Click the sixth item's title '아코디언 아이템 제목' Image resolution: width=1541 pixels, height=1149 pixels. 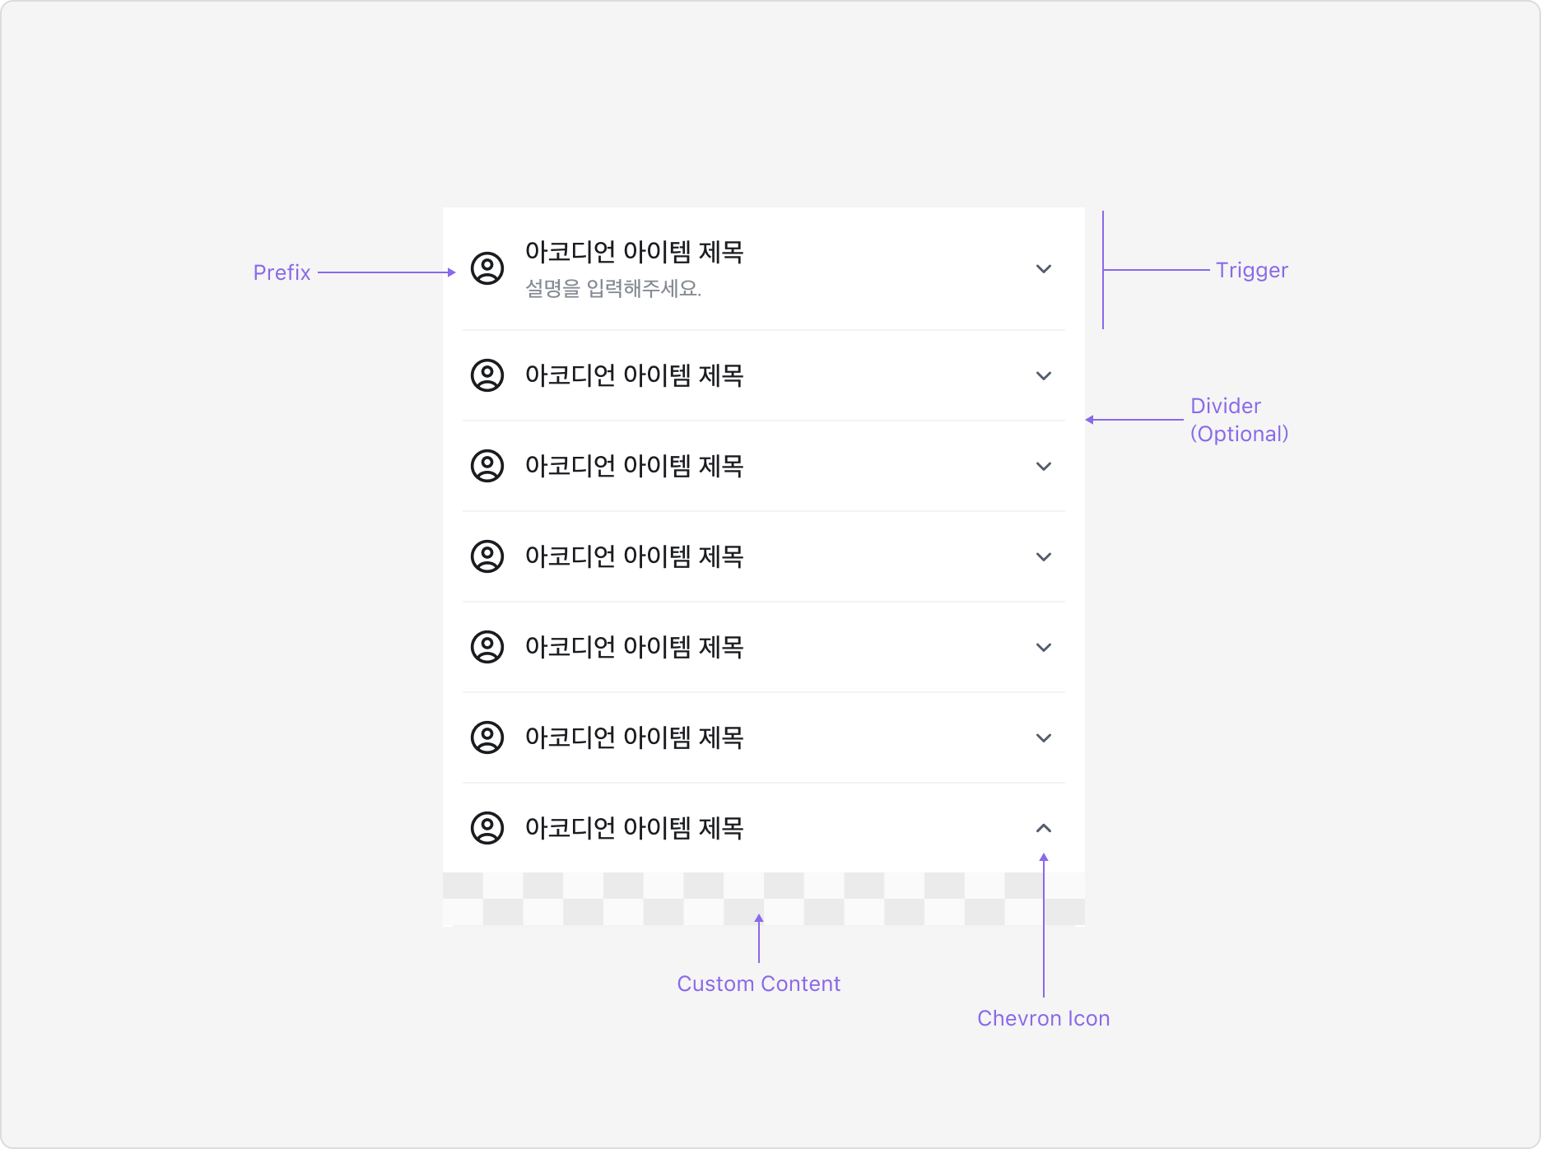(x=635, y=737)
